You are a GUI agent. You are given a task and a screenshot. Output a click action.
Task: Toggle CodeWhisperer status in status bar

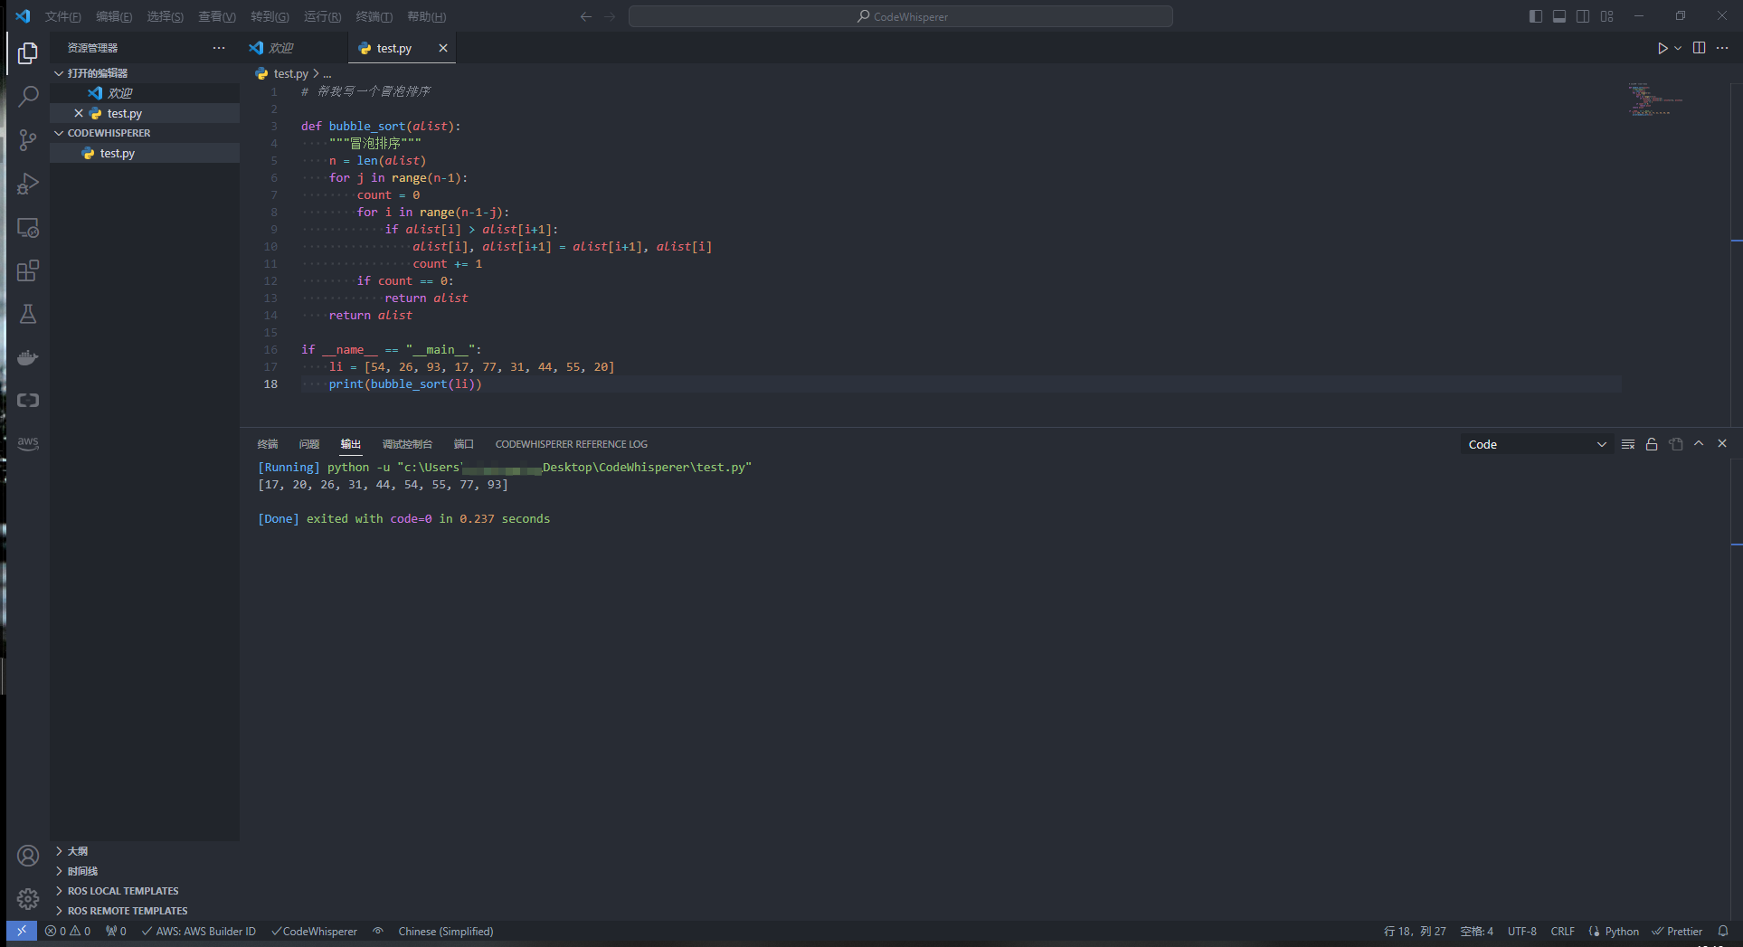[314, 931]
